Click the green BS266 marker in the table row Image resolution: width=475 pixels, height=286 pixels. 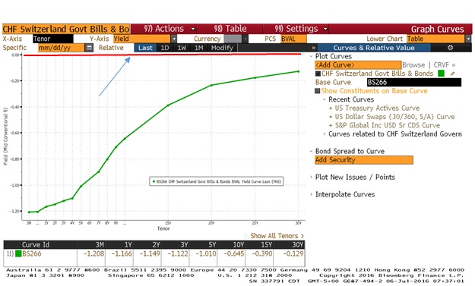click(18, 253)
